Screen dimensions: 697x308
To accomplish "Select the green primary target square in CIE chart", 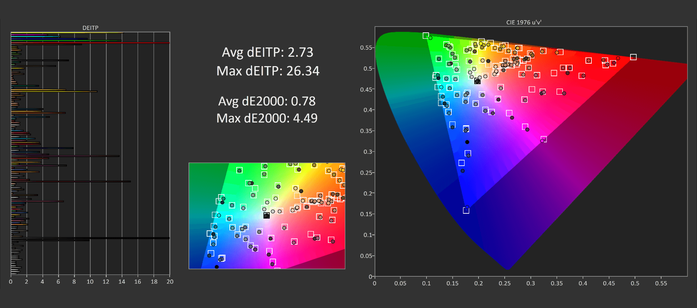I will [426, 35].
